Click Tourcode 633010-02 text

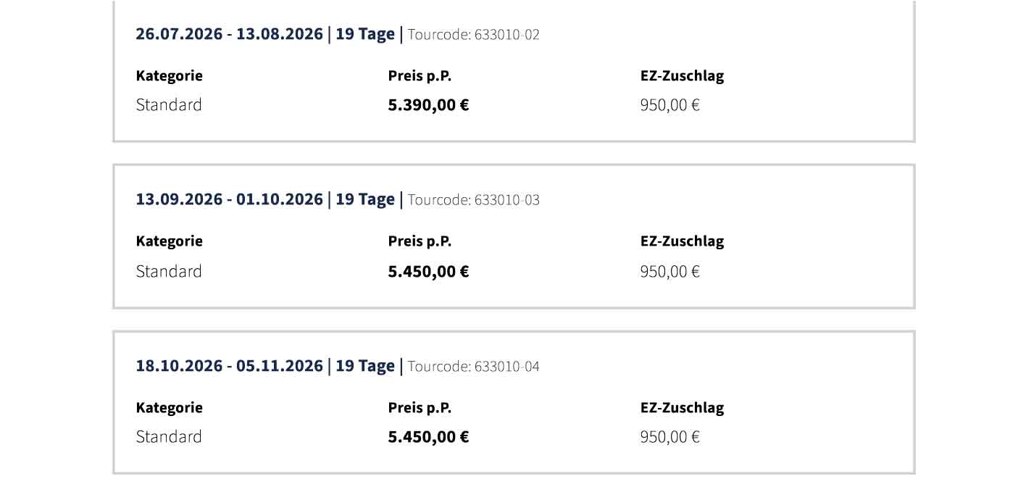tap(474, 35)
